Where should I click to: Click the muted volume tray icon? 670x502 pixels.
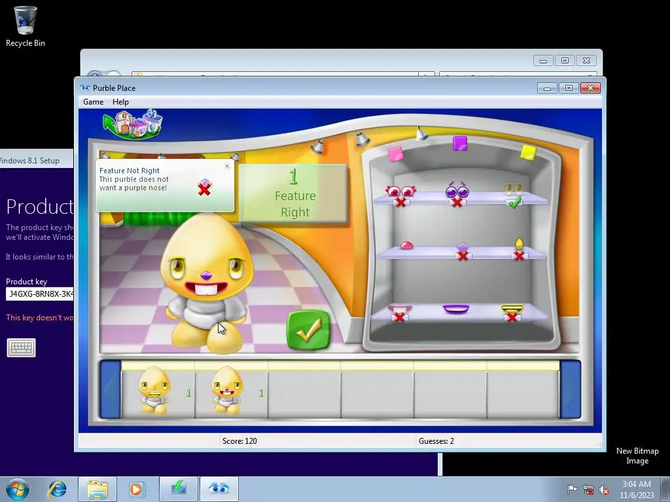pos(604,490)
